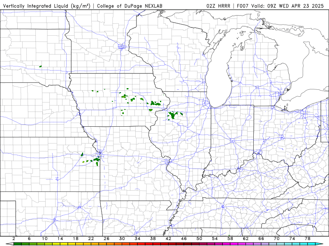
Task: Click the legend value '58'
Action: (230, 239)
